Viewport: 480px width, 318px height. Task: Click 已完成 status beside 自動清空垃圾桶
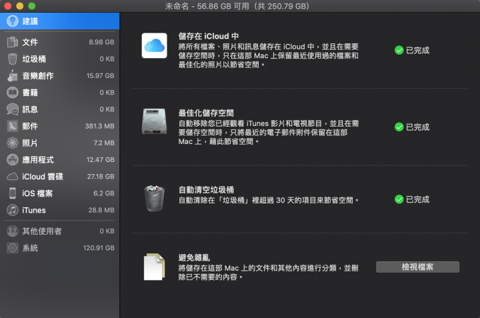click(417, 199)
